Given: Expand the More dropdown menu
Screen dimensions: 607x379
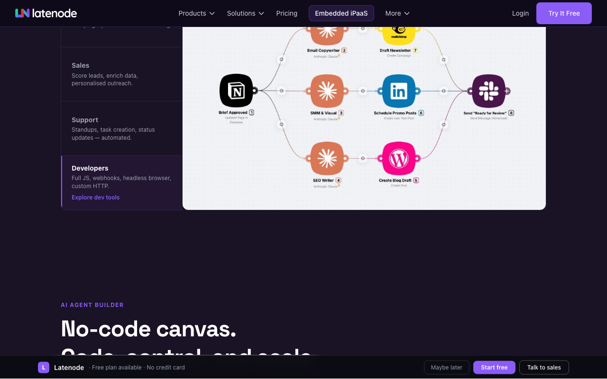Looking at the screenshot, I should pos(397,13).
